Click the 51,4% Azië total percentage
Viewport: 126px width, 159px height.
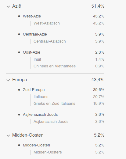point(98,6)
